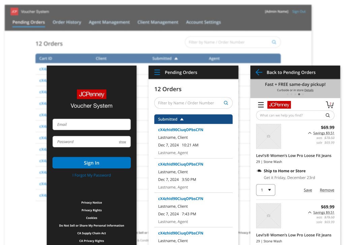Reveal the password using the show toggle

[x=122, y=142]
